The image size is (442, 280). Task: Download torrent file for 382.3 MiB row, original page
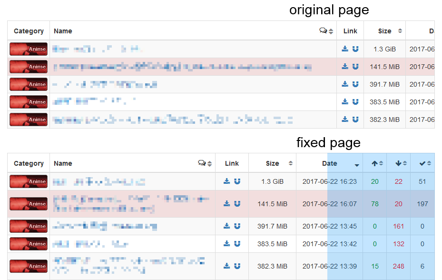pyautogui.click(x=345, y=120)
